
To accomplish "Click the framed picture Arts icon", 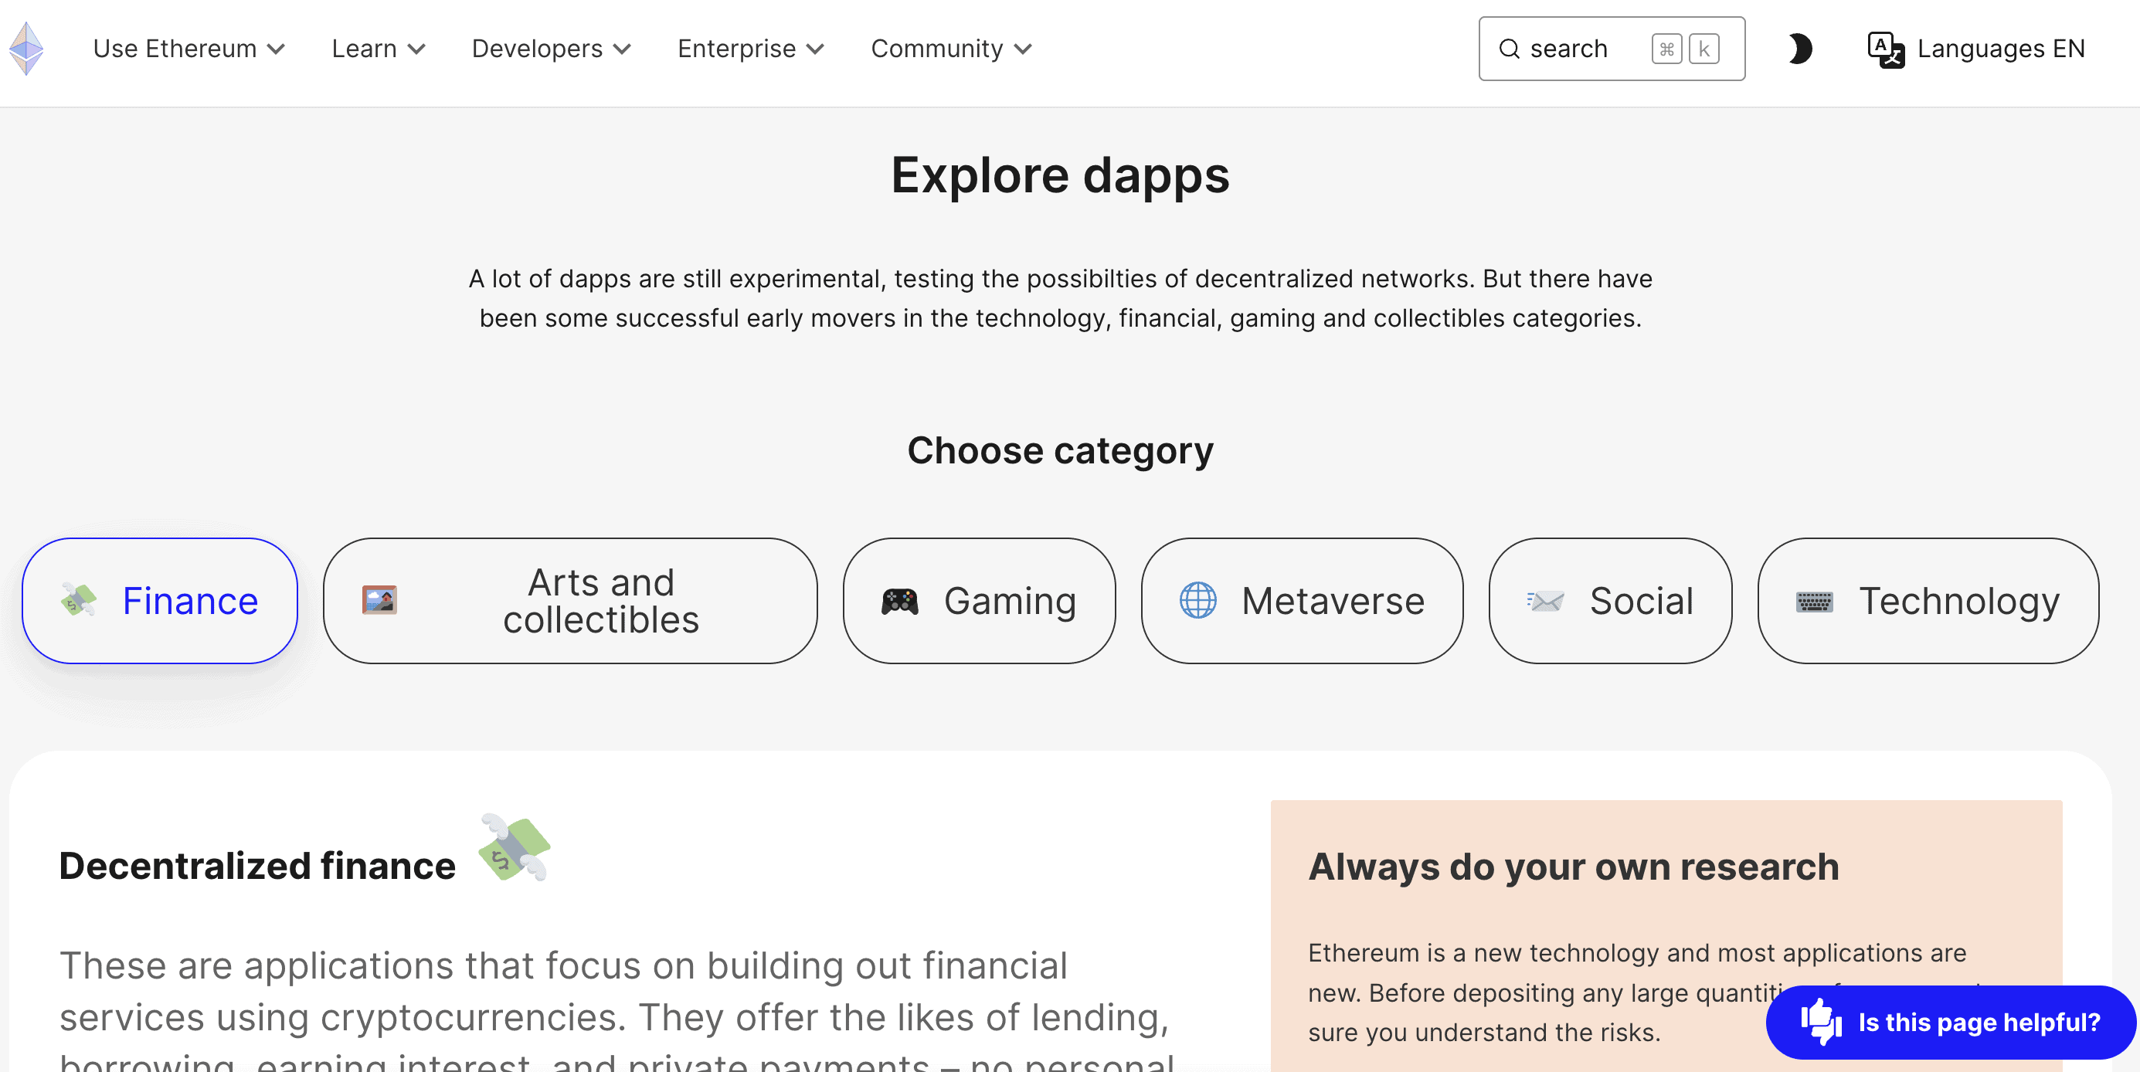I will pos(379,599).
